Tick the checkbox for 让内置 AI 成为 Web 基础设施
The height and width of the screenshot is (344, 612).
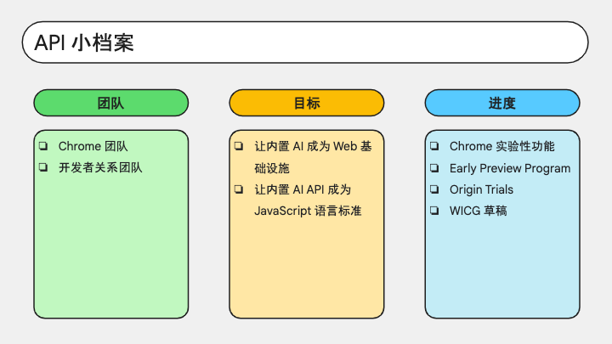point(239,146)
